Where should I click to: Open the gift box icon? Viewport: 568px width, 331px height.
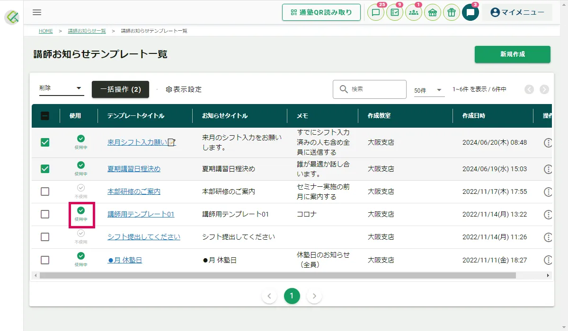(x=452, y=12)
